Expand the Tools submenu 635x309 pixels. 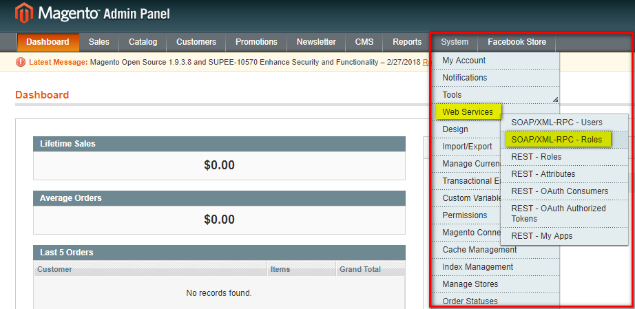coord(452,95)
